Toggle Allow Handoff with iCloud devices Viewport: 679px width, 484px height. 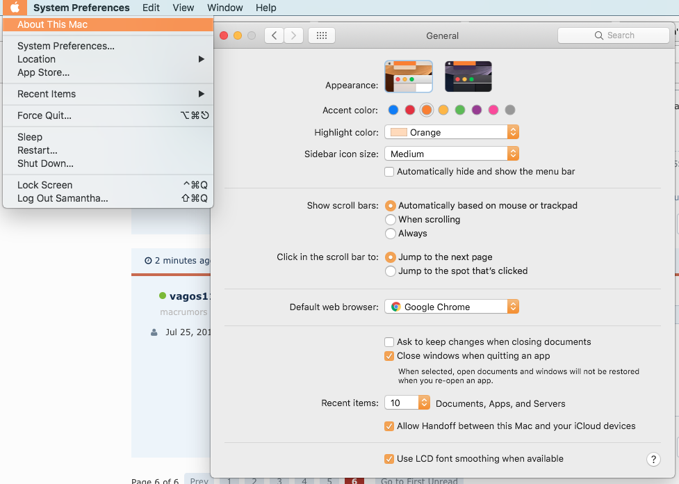[x=389, y=426]
